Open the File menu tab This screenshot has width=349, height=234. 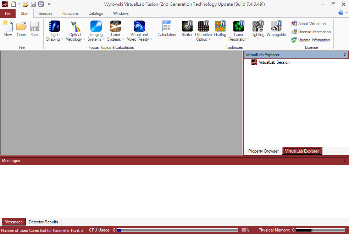(x=8, y=13)
